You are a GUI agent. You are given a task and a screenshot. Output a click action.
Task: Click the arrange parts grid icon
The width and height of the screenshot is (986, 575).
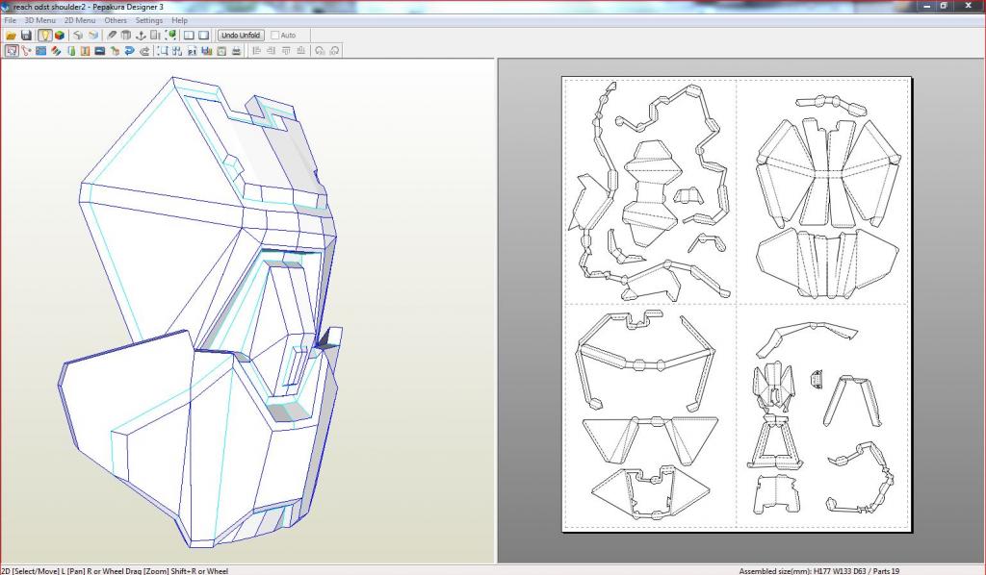click(177, 51)
